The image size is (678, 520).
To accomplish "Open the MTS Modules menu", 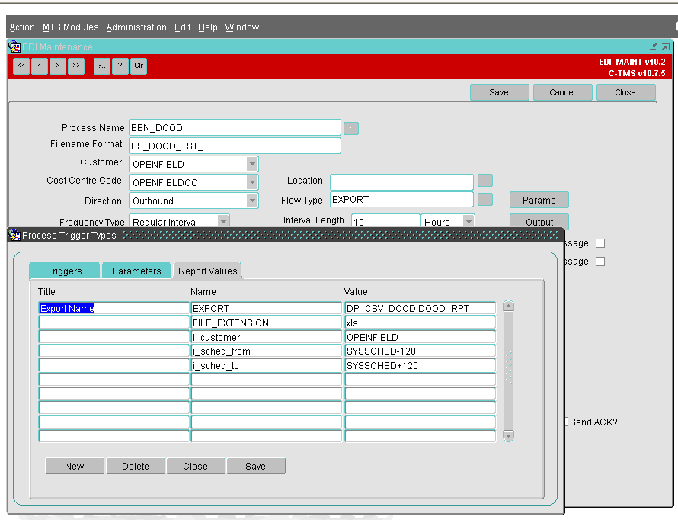I will (x=71, y=27).
